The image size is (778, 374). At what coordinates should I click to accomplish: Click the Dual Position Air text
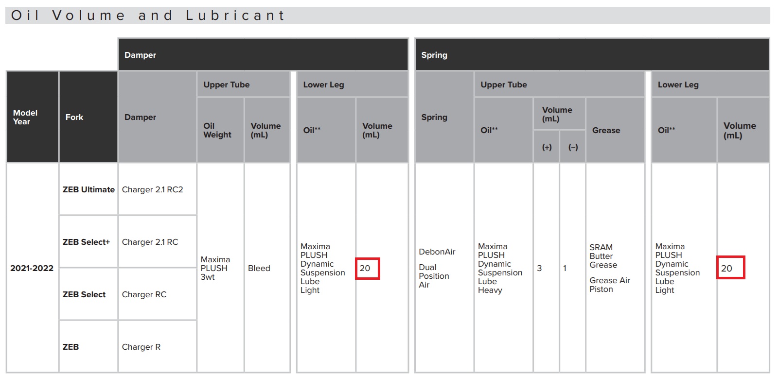(x=434, y=276)
